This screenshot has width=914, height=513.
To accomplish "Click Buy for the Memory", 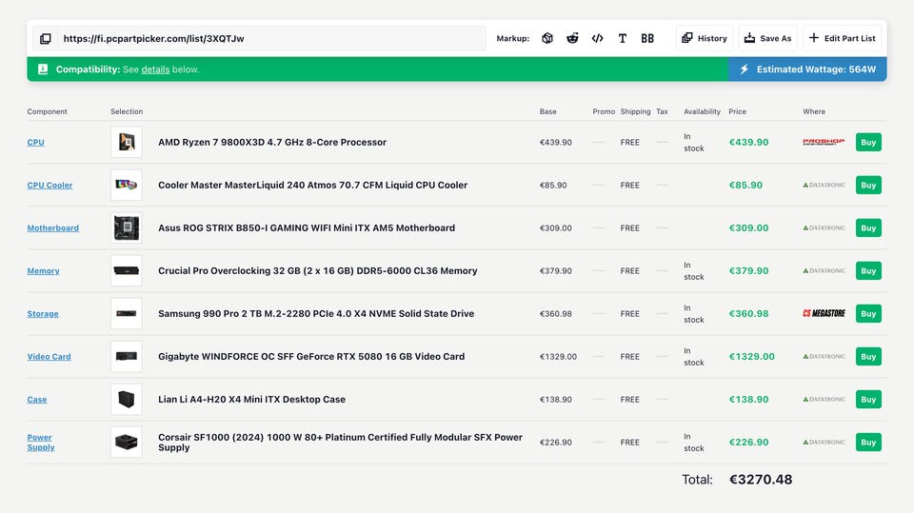I will pos(868,271).
